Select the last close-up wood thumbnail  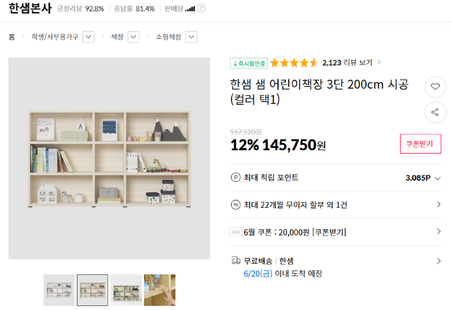(159, 290)
